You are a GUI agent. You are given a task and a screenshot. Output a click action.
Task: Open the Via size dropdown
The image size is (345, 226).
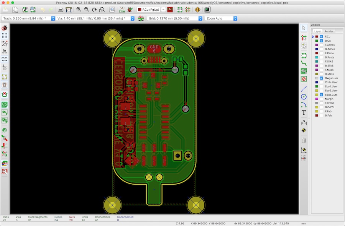click(95, 18)
